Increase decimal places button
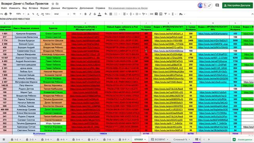This screenshot has width=254, height=143. pyautogui.click(x=42, y=14)
